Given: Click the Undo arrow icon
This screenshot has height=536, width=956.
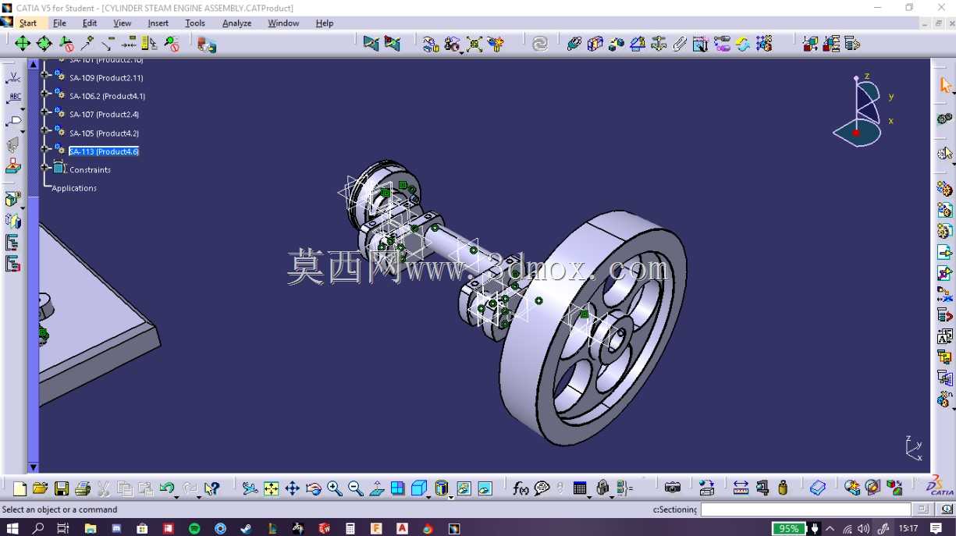Looking at the screenshot, I should 166,488.
